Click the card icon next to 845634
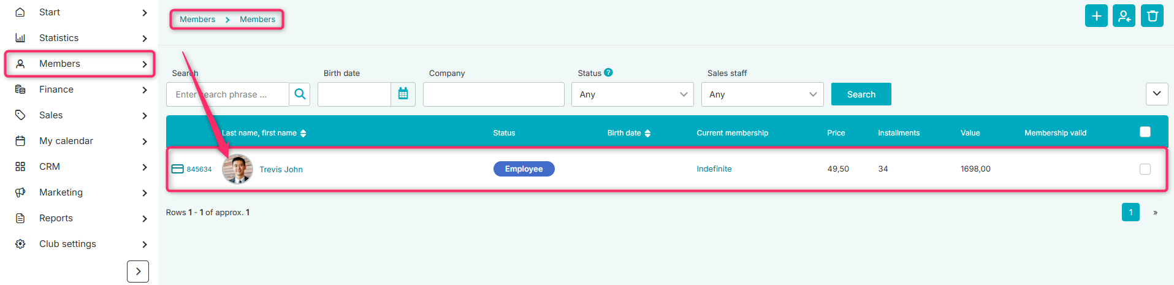Image resolution: width=1174 pixels, height=285 pixels. pyautogui.click(x=177, y=169)
